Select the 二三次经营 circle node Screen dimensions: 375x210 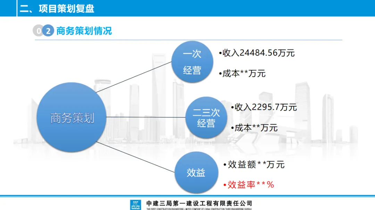pyautogui.click(x=206, y=117)
